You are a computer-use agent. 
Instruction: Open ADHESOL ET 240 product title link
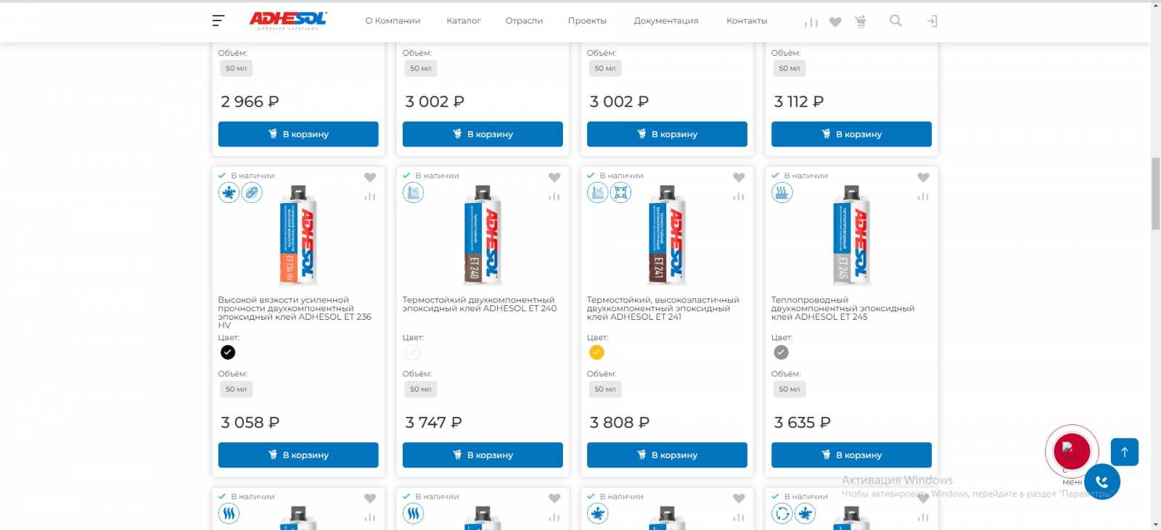(479, 304)
